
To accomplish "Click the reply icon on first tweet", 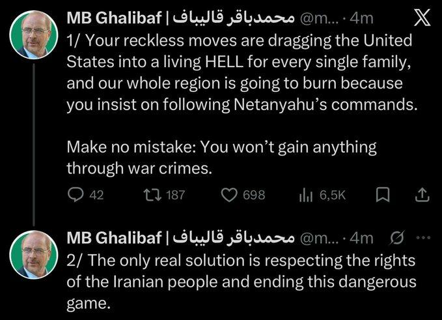I will 76,195.
